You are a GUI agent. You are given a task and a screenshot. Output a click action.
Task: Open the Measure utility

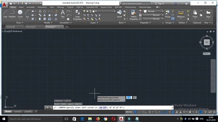pos(181,14)
